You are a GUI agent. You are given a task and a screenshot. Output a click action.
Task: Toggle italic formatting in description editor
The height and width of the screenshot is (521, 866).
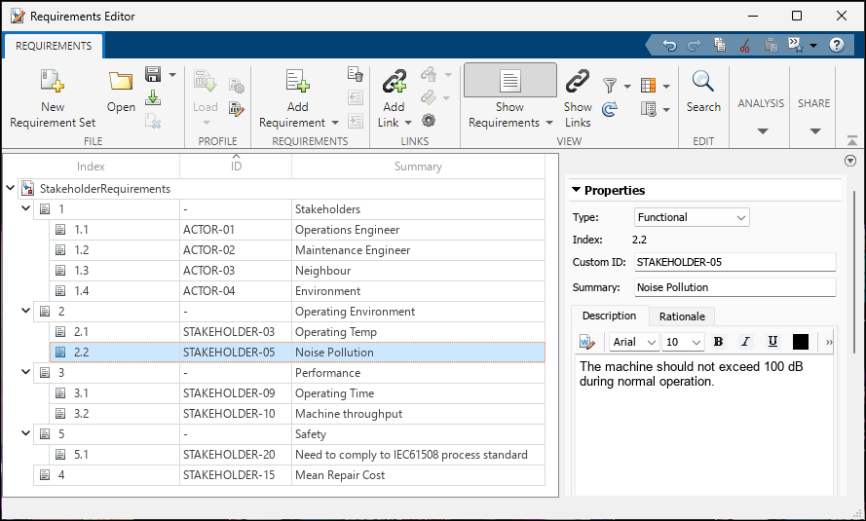point(745,342)
